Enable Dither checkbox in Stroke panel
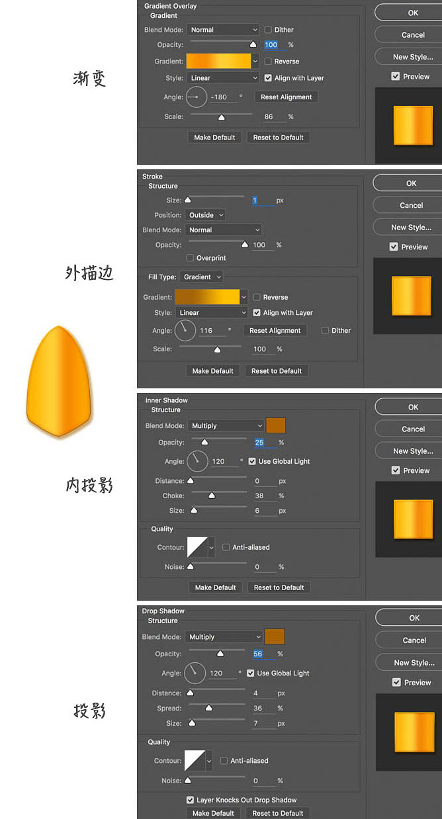442x819 pixels. pos(325,330)
